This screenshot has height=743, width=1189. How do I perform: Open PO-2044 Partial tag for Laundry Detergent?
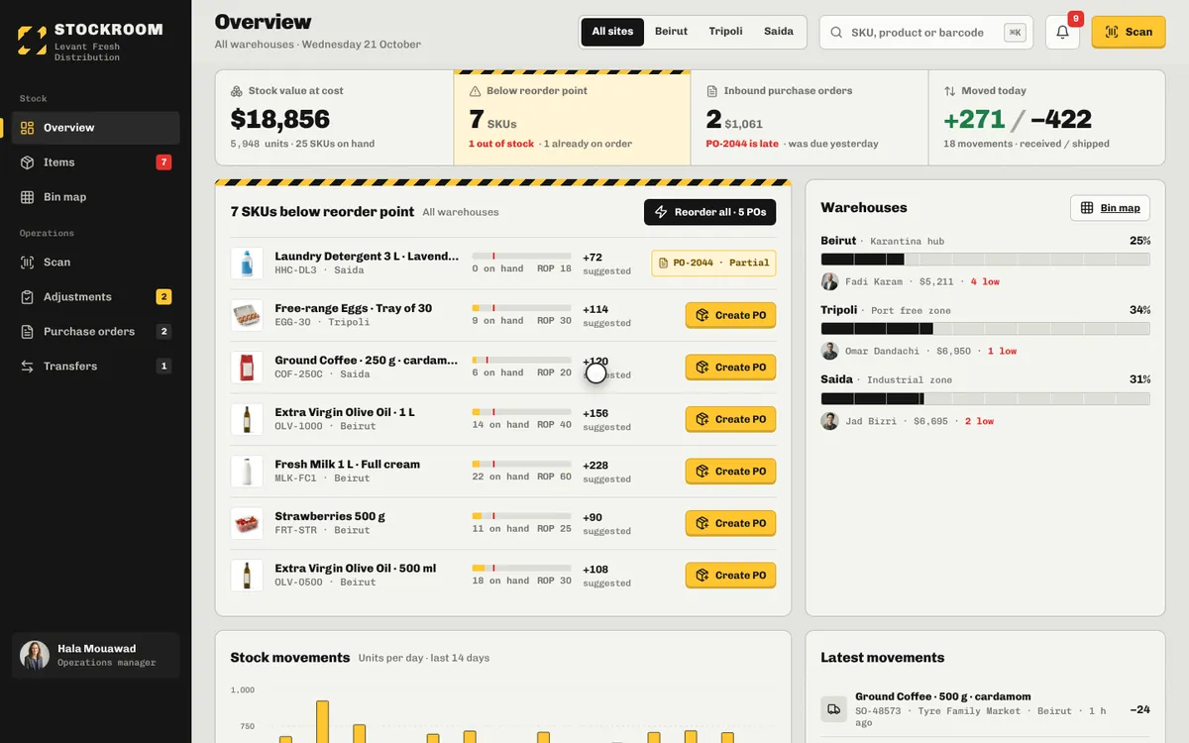click(x=713, y=264)
